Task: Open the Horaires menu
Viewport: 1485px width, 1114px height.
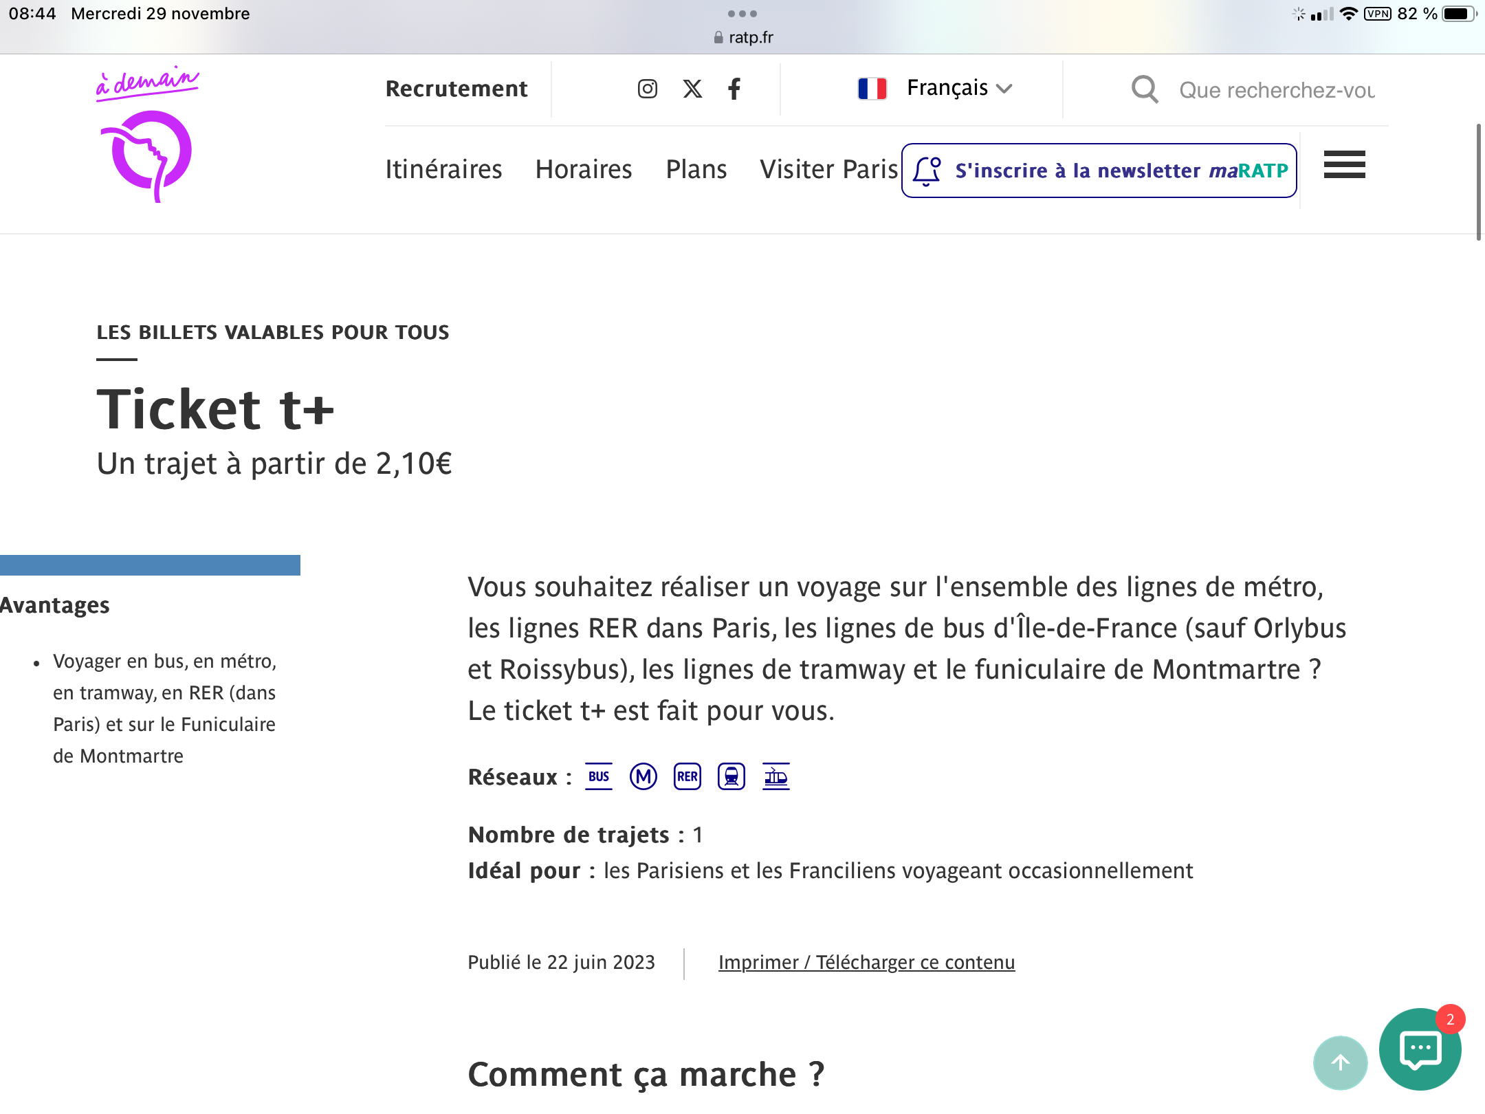Action: pos(584,169)
